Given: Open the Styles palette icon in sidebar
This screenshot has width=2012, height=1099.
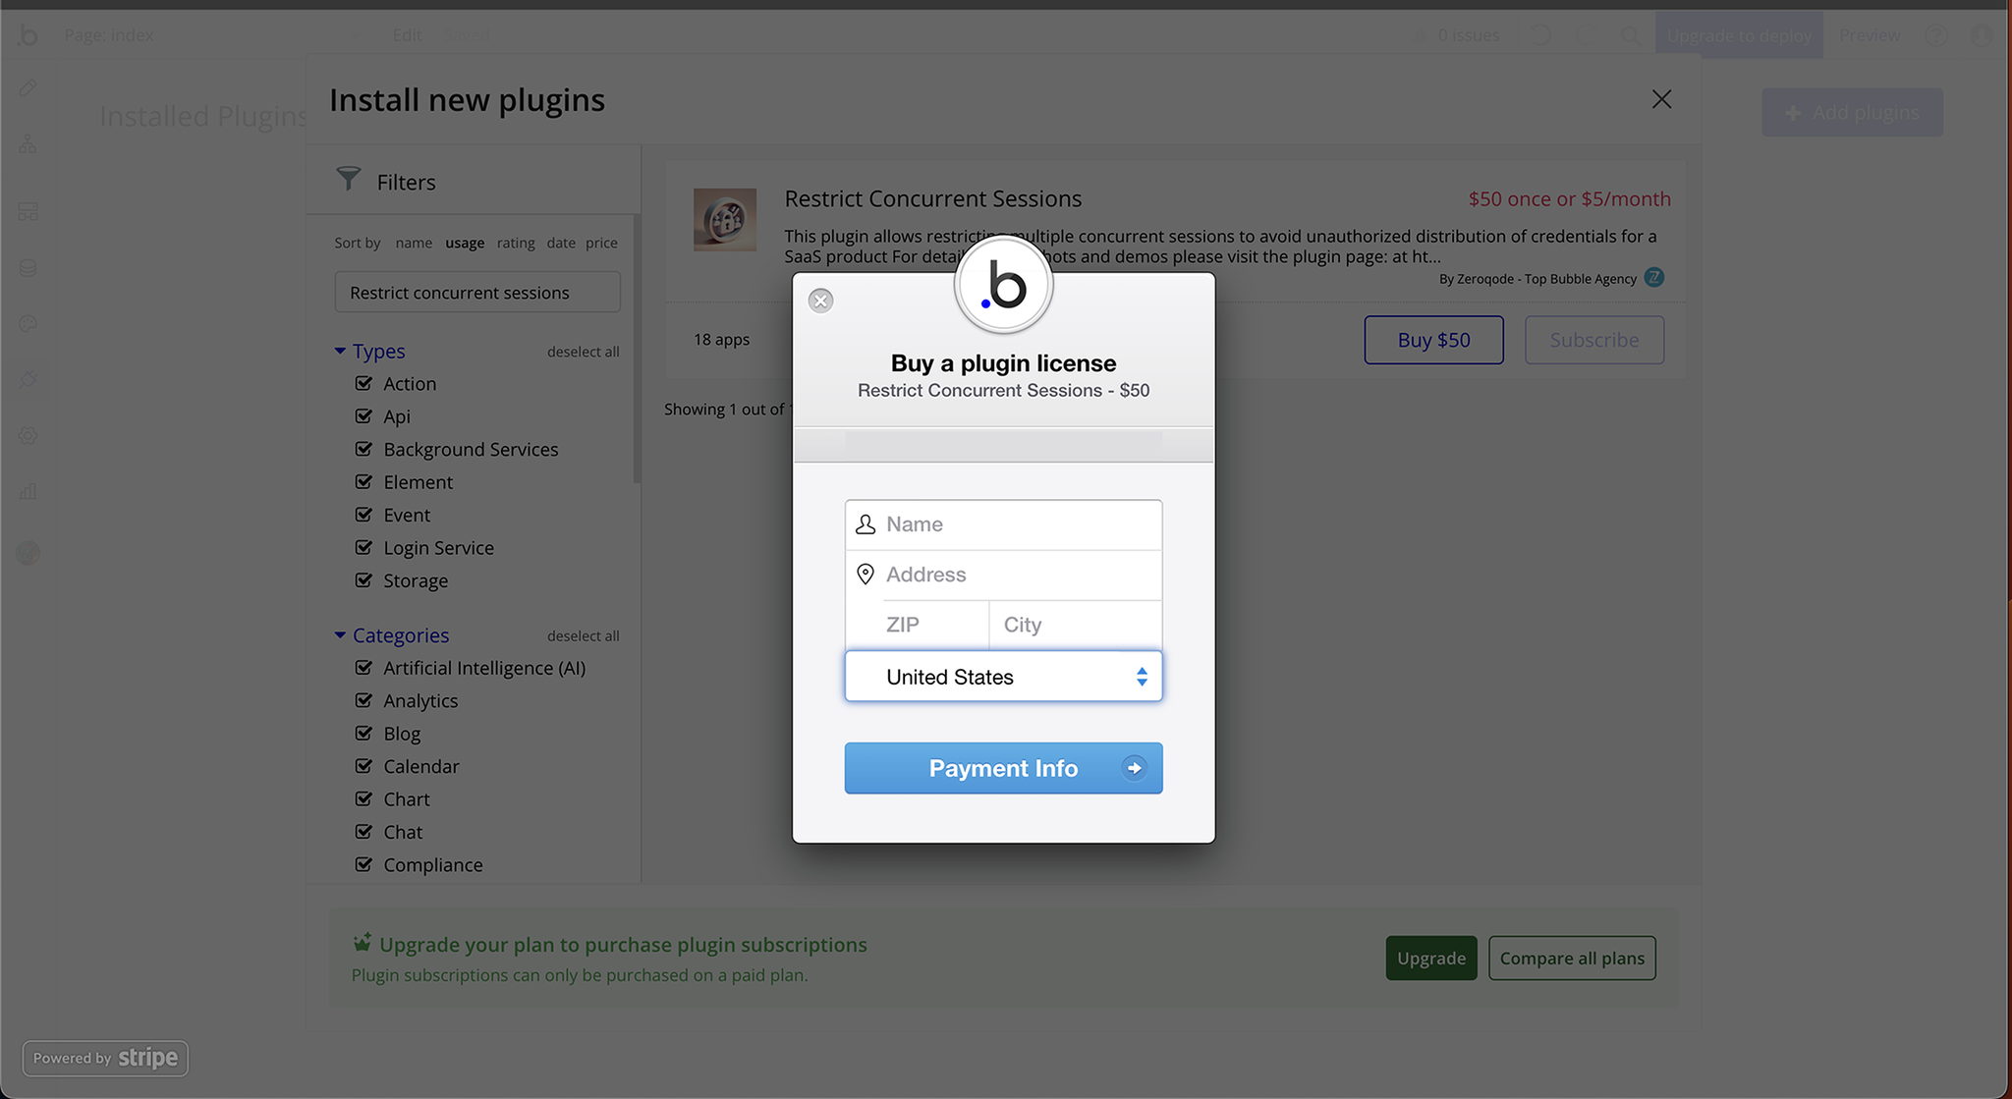Looking at the screenshot, I should (x=28, y=323).
